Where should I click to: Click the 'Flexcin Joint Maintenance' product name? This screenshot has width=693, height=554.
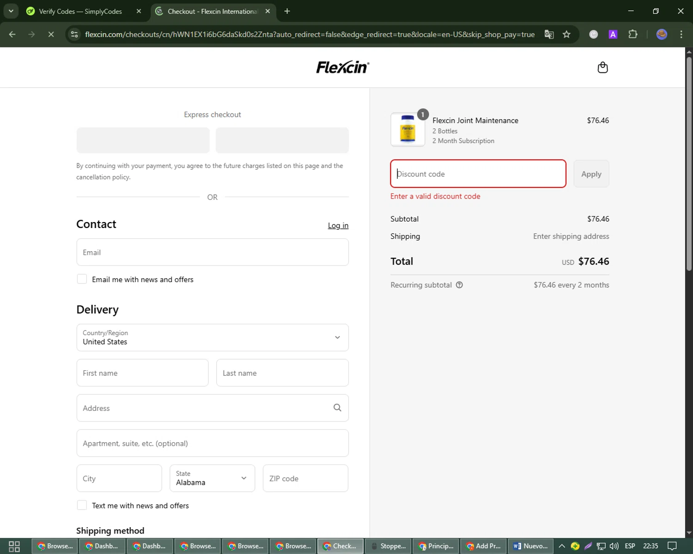475,120
